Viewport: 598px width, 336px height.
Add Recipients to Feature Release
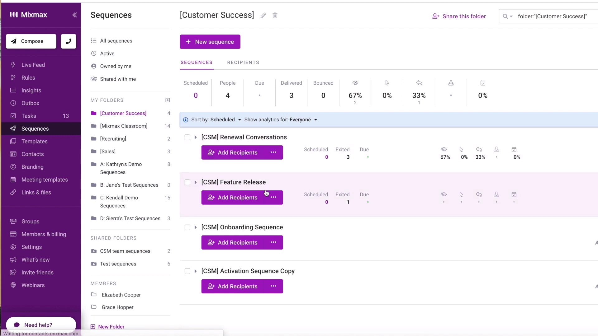point(233,198)
